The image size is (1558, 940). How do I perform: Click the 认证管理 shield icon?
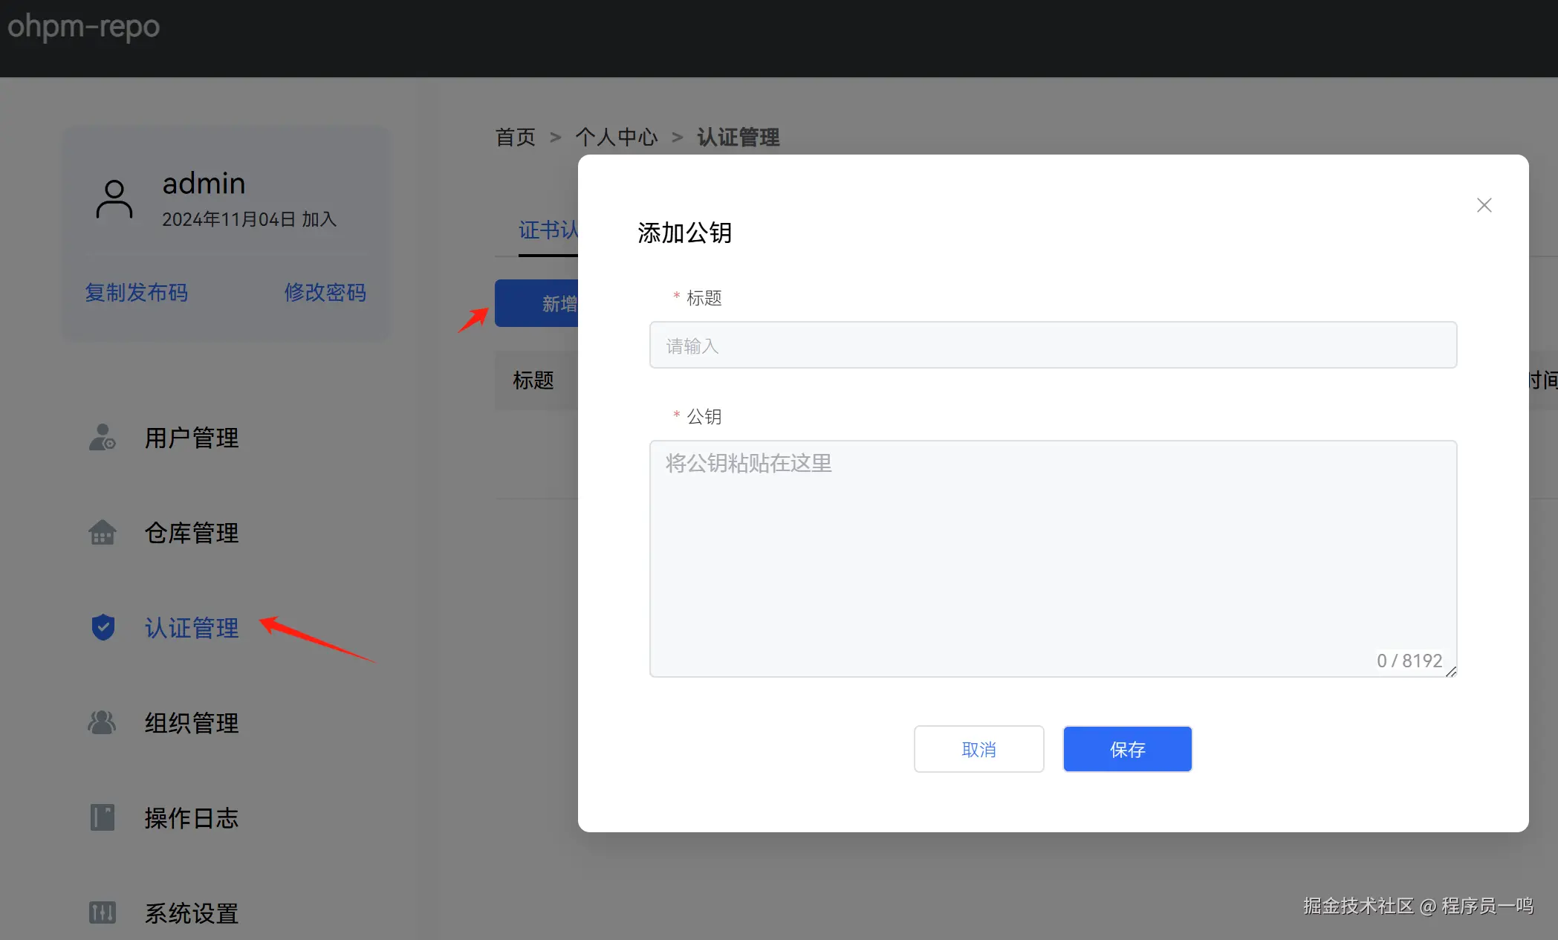click(103, 628)
